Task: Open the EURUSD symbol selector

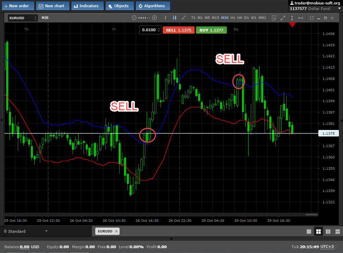Action: pos(23,18)
